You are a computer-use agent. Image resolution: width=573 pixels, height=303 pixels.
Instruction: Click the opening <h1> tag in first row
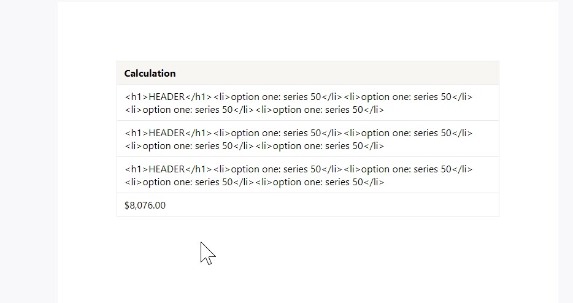(137, 97)
